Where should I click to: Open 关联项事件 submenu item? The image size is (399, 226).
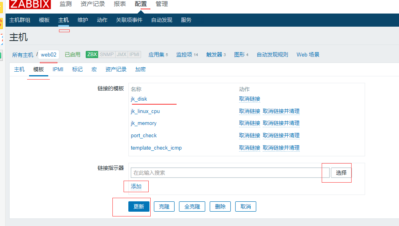pos(129,20)
